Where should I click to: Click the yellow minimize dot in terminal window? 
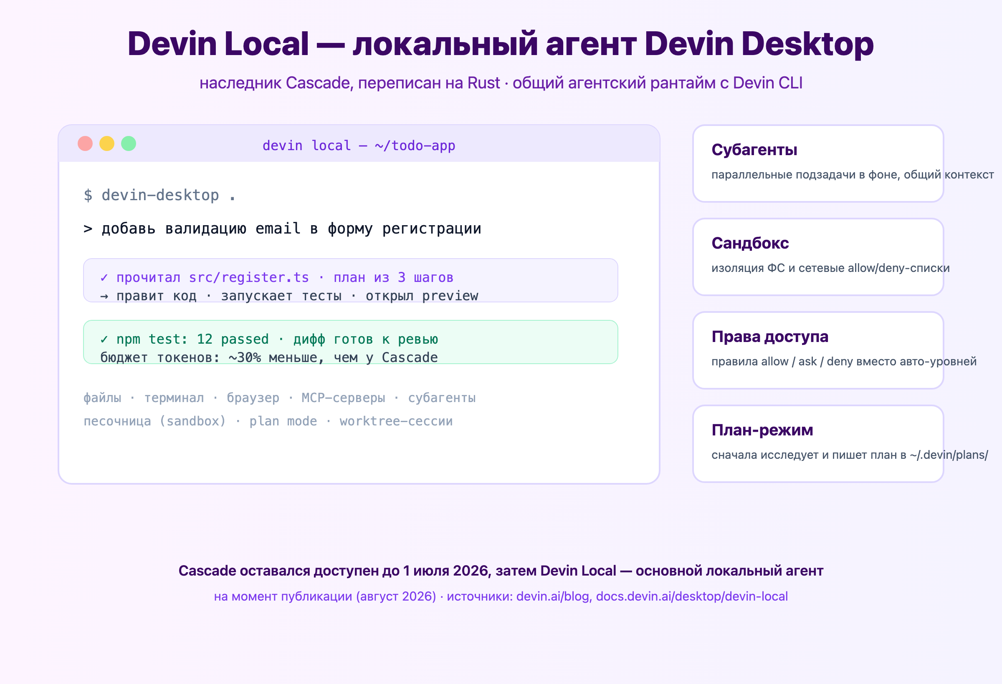click(107, 143)
